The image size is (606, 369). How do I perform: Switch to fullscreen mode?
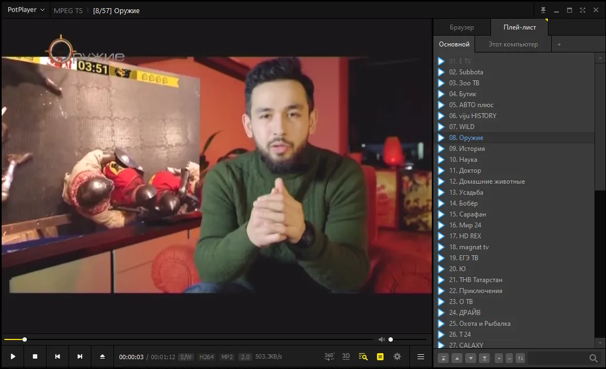point(582,10)
